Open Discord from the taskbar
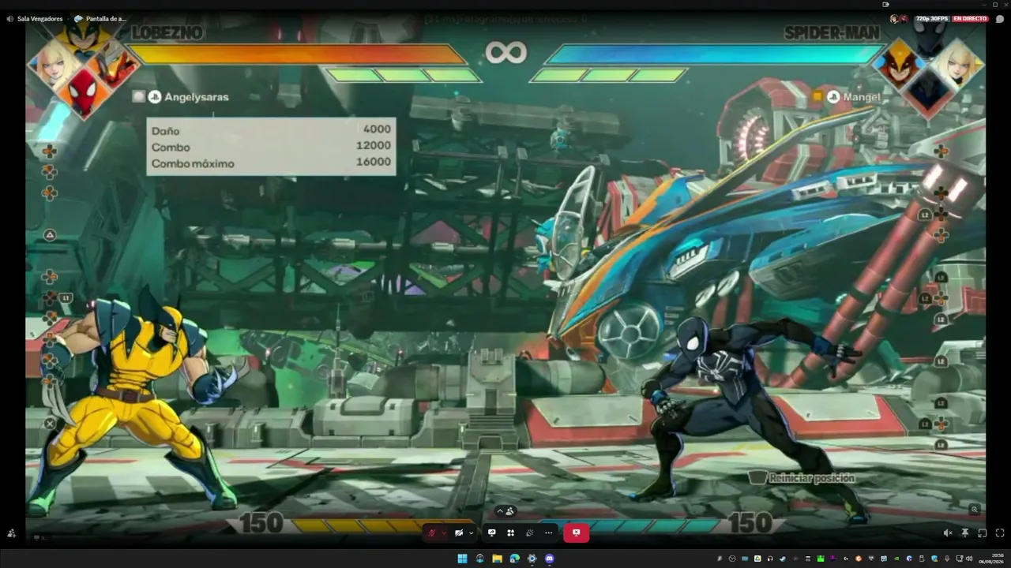This screenshot has width=1011, height=568. [550, 559]
